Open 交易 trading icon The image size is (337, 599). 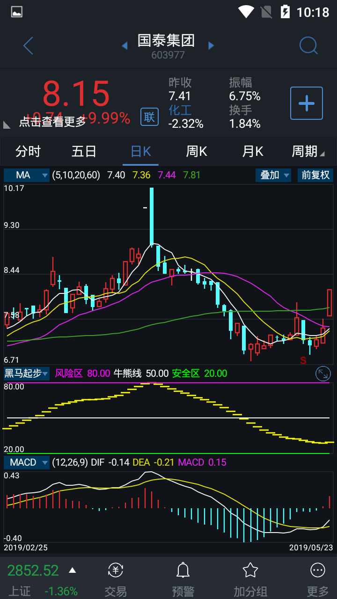point(116,580)
